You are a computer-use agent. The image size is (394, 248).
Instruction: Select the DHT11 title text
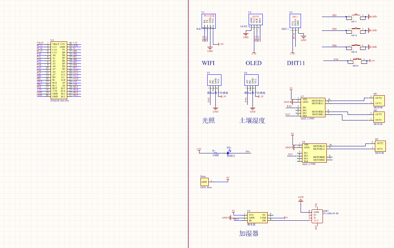(x=296, y=63)
